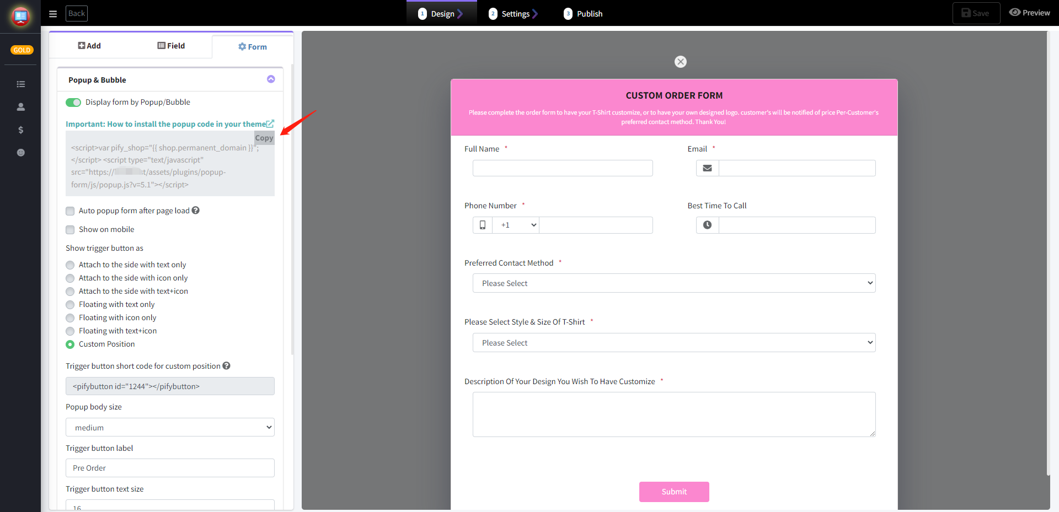This screenshot has width=1059, height=512.
Task: Click the clock icon for Best Time To Call
Action: coord(707,225)
